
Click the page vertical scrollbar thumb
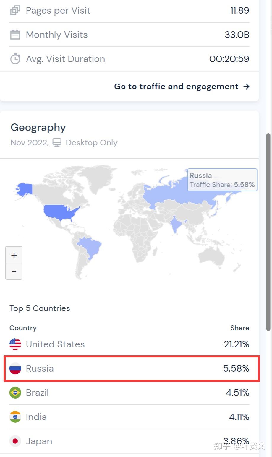[x=268, y=232]
